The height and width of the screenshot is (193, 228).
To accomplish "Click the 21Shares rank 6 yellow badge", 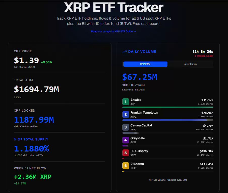I will click(x=126, y=166).
